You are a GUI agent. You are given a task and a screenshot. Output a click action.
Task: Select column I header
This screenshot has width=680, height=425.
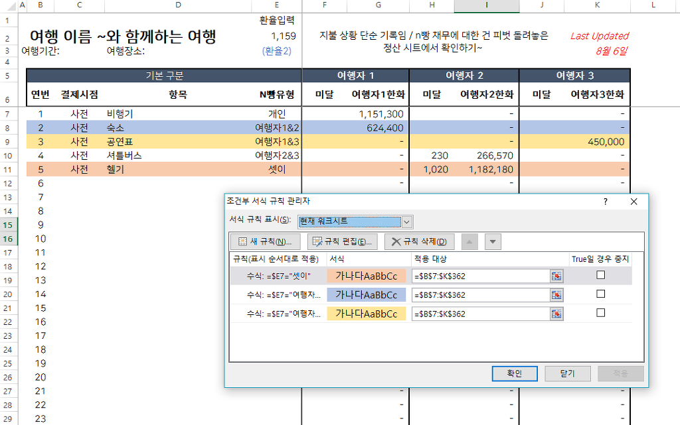coord(487,6)
